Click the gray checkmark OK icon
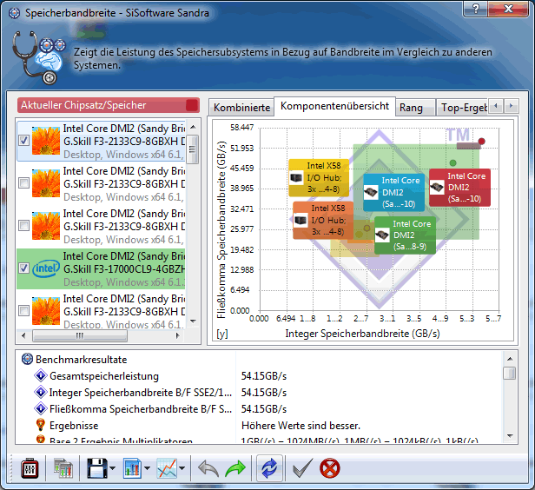The height and width of the screenshot is (490, 535). coord(302,468)
